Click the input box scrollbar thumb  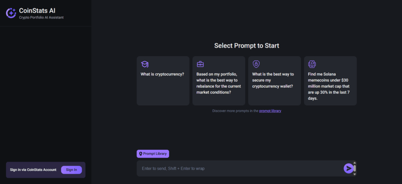tap(354, 168)
